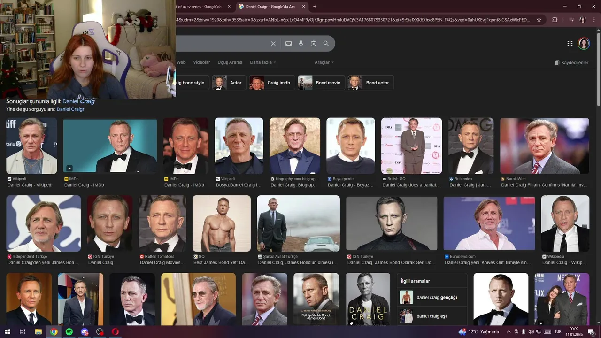Screen dimensions: 601x338
Task: Bookmark this page with the star icon
Action: (539, 20)
